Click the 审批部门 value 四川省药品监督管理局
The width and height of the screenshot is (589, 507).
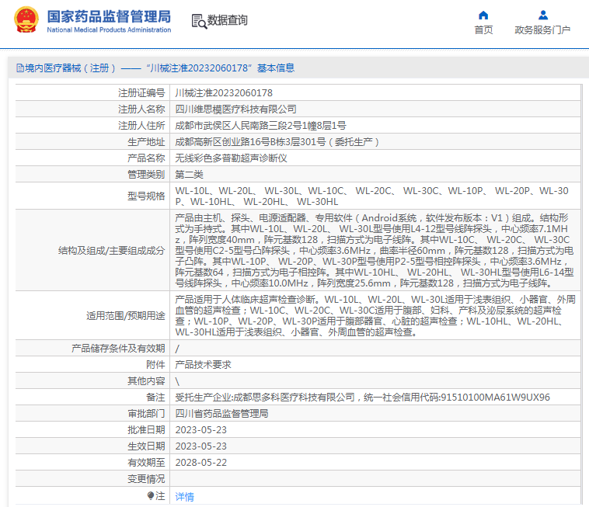pyautogui.click(x=221, y=413)
